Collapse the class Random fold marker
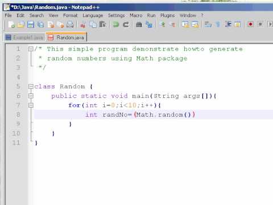The width and height of the screenshot is (273, 205). click(x=31, y=87)
